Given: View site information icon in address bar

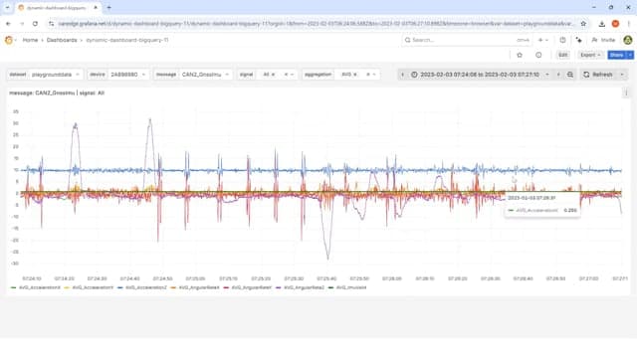Looking at the screenshot, I should point(51,24).
